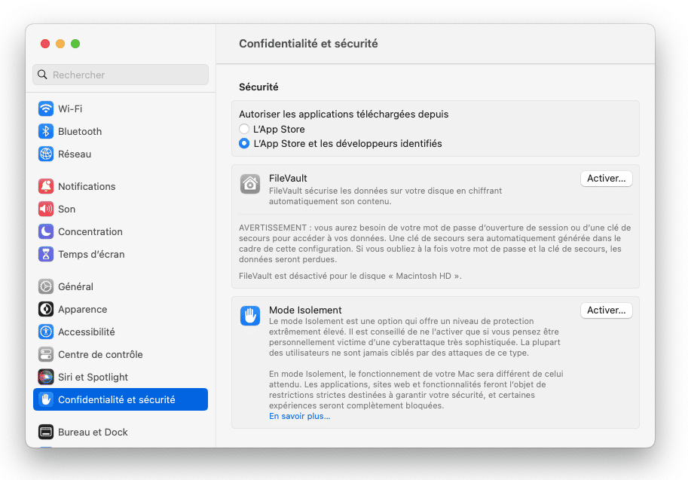Click the Général gear icon
This screenshot has height=480, width=688.
click(46, 286)
